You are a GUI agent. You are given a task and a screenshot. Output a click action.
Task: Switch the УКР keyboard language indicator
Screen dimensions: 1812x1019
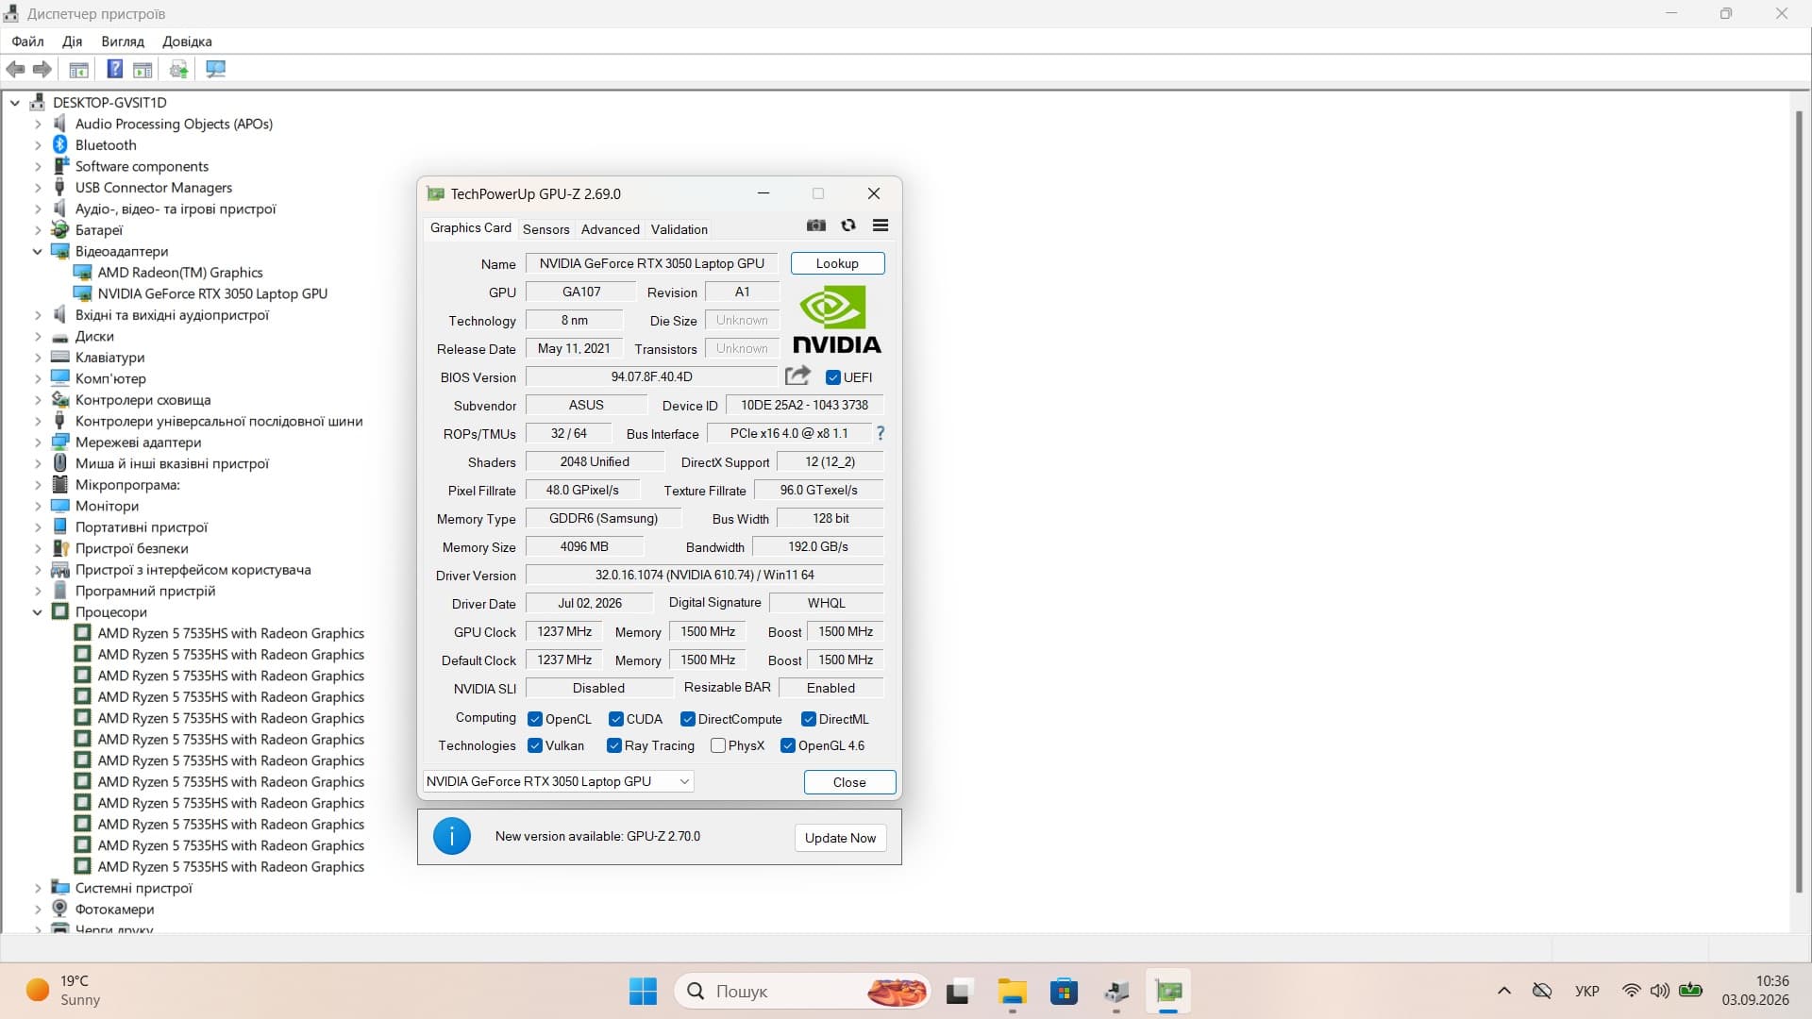tap(1587, 991)
